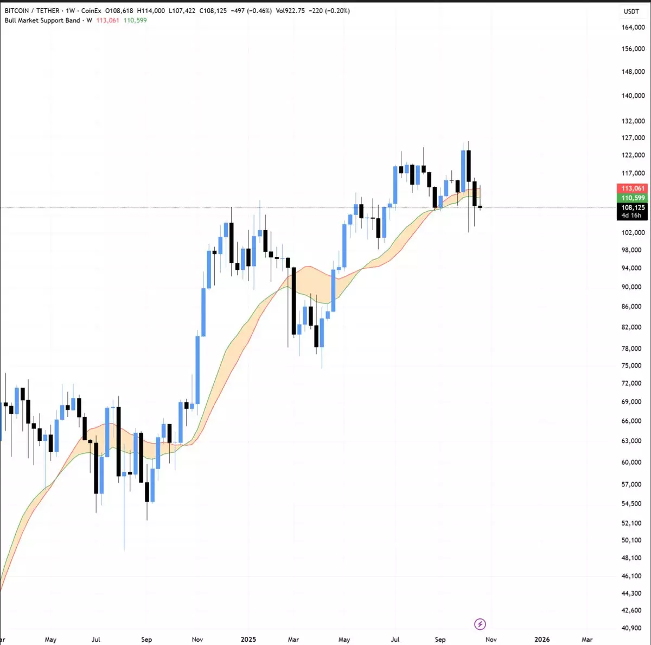Click the 2026 label on time axis
Screen dimensions: 651x645
[541, 640]
